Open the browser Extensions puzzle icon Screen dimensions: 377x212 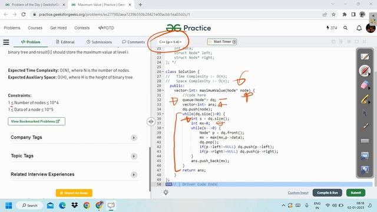coord(344,14)
